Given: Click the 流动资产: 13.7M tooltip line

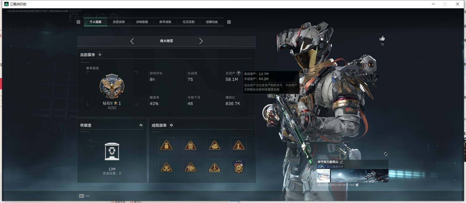Looking at the screenshot, I should click(256, 74).
